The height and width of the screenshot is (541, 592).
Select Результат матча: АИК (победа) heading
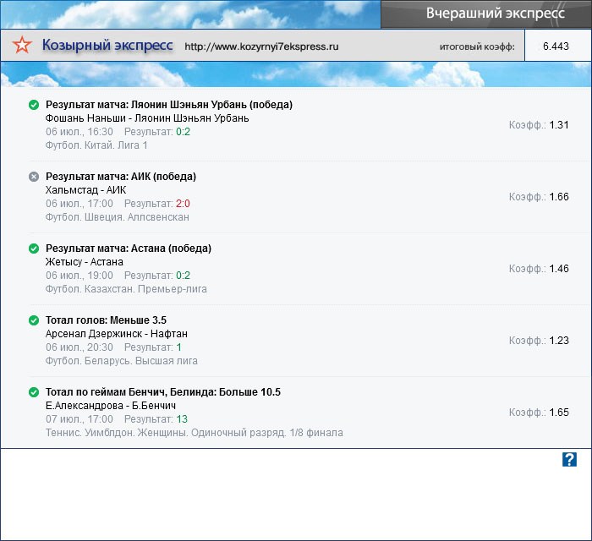(121, 176)
